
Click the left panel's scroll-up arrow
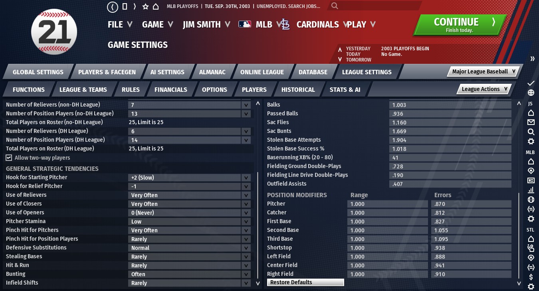click(x=258, y=104)
